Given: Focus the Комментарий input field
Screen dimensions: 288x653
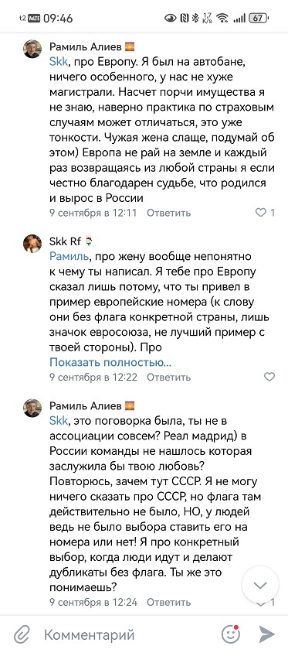Looking at the screenshot, I should [x=124, y=634].
